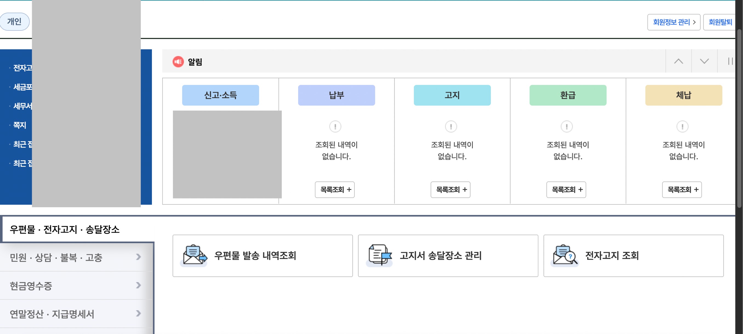
Task: Click the red megaphone alert icon
Action: pos(178,62)
